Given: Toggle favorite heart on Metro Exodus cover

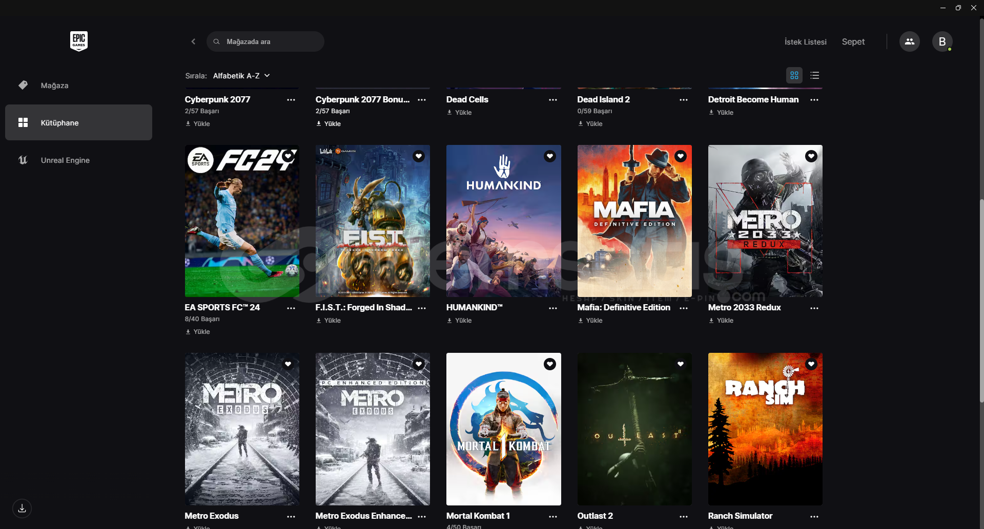Looking at the screenshot, I should click(288, 364).
